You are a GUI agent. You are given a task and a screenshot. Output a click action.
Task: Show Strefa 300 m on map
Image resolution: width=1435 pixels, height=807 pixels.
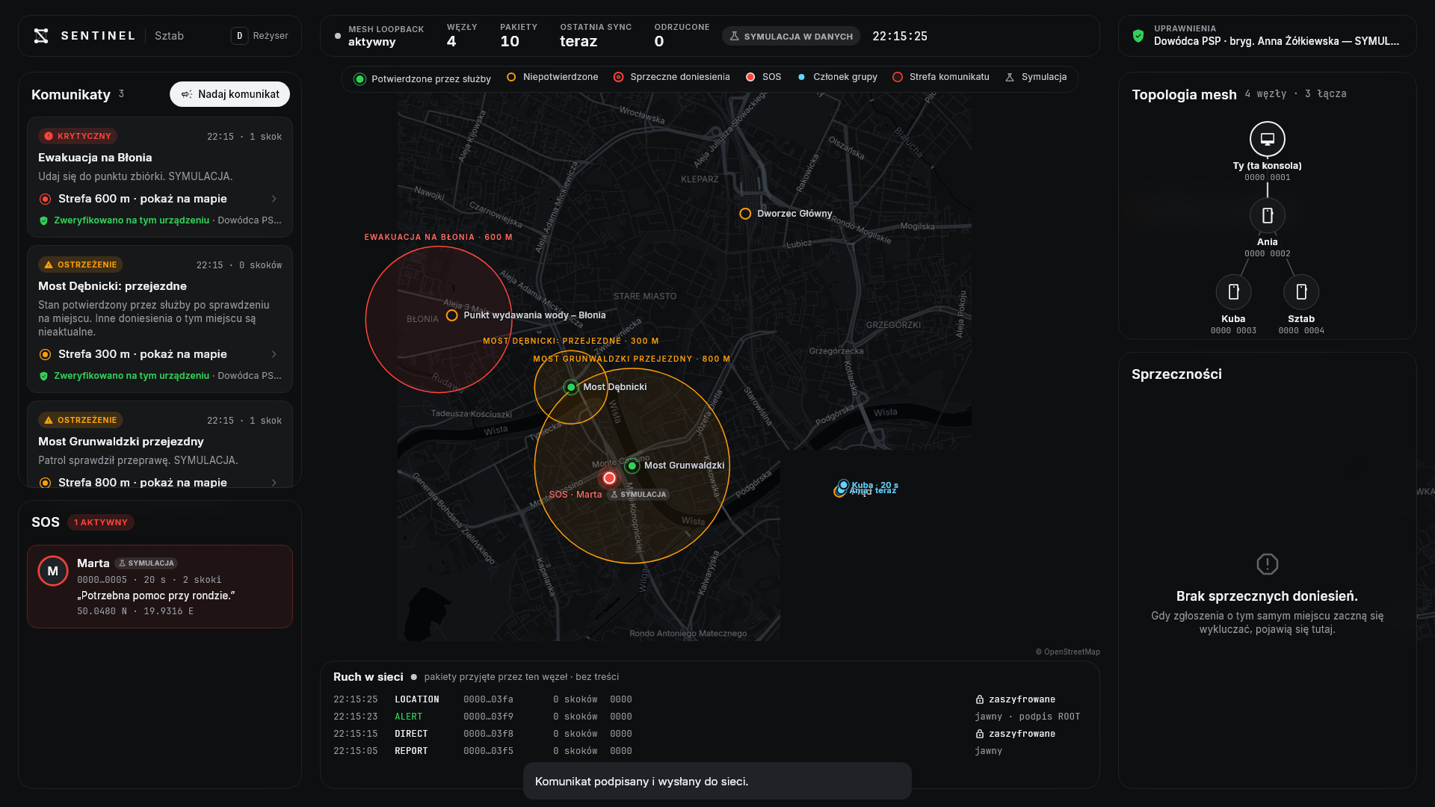click(x=158, y=354)
